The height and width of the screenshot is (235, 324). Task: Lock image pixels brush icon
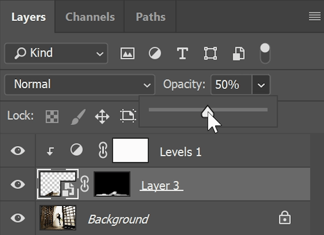point(77,116)
